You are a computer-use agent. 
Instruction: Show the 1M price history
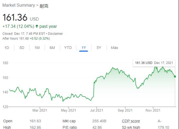(37, 48)
